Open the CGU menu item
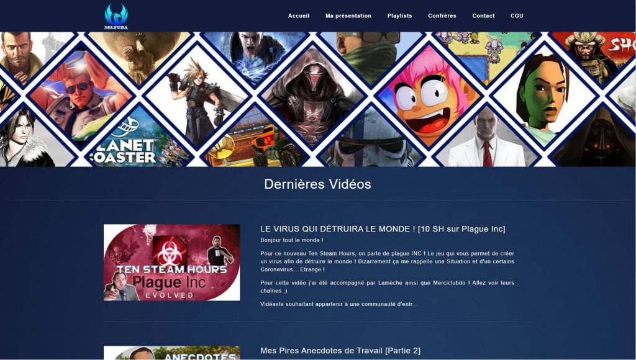 tap(517, 16)
